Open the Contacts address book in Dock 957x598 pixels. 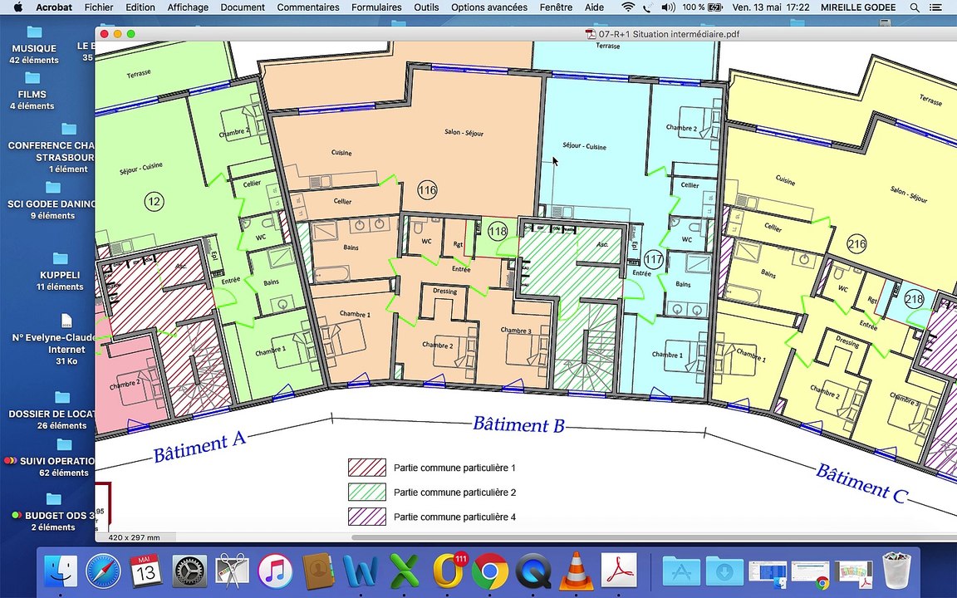(x=317, y=571)
